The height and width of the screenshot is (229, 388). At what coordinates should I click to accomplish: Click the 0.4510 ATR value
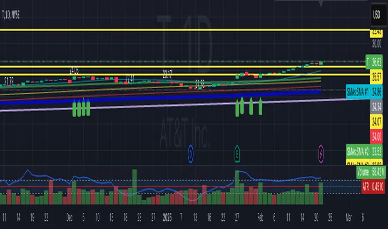378,187
